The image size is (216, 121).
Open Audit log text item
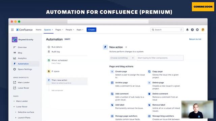56,52
